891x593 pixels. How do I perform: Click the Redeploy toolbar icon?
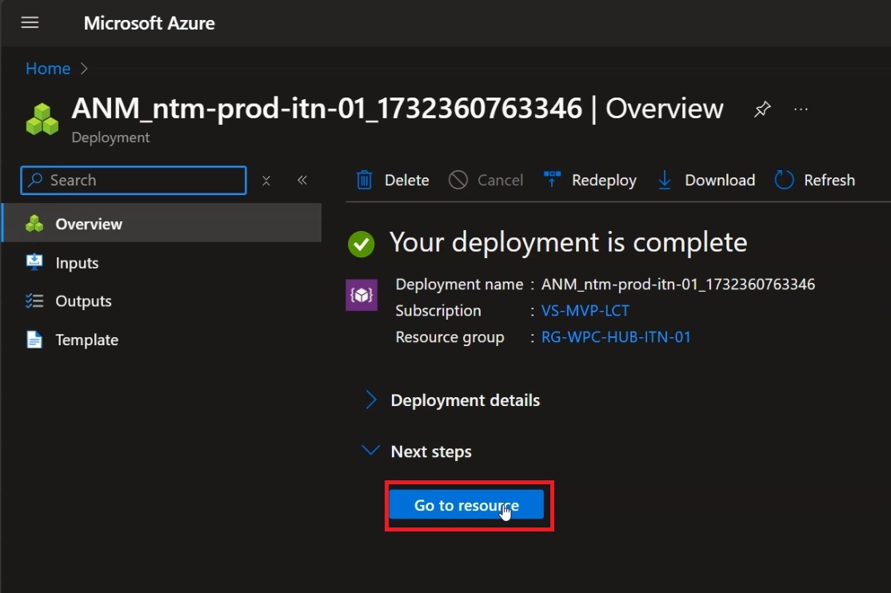[552, 180]
